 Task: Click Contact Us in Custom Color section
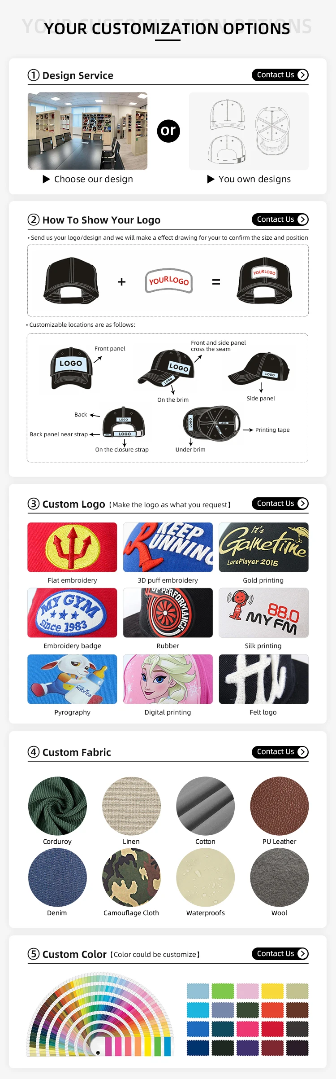[x=280, y=954]
